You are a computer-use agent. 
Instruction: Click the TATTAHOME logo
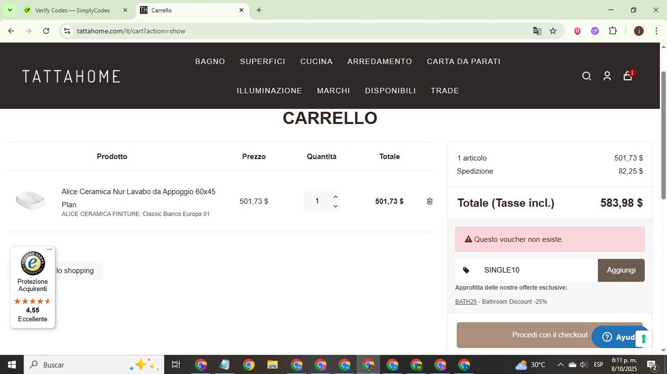tap(72, 76)
